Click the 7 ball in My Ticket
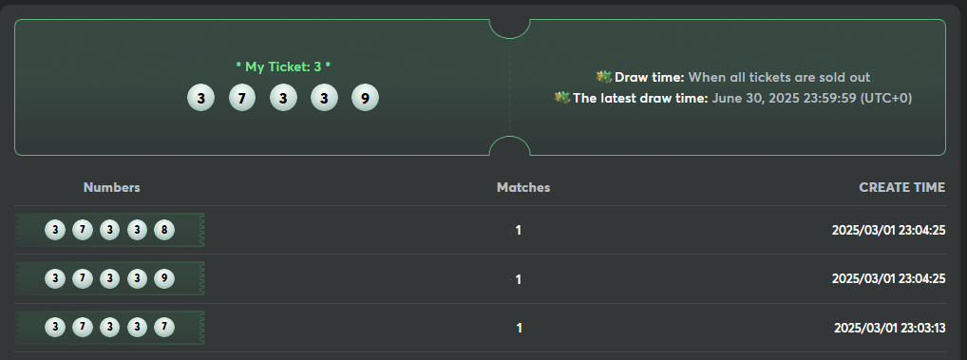Viewport: 967px width, 360px height. tap(241, 98)
